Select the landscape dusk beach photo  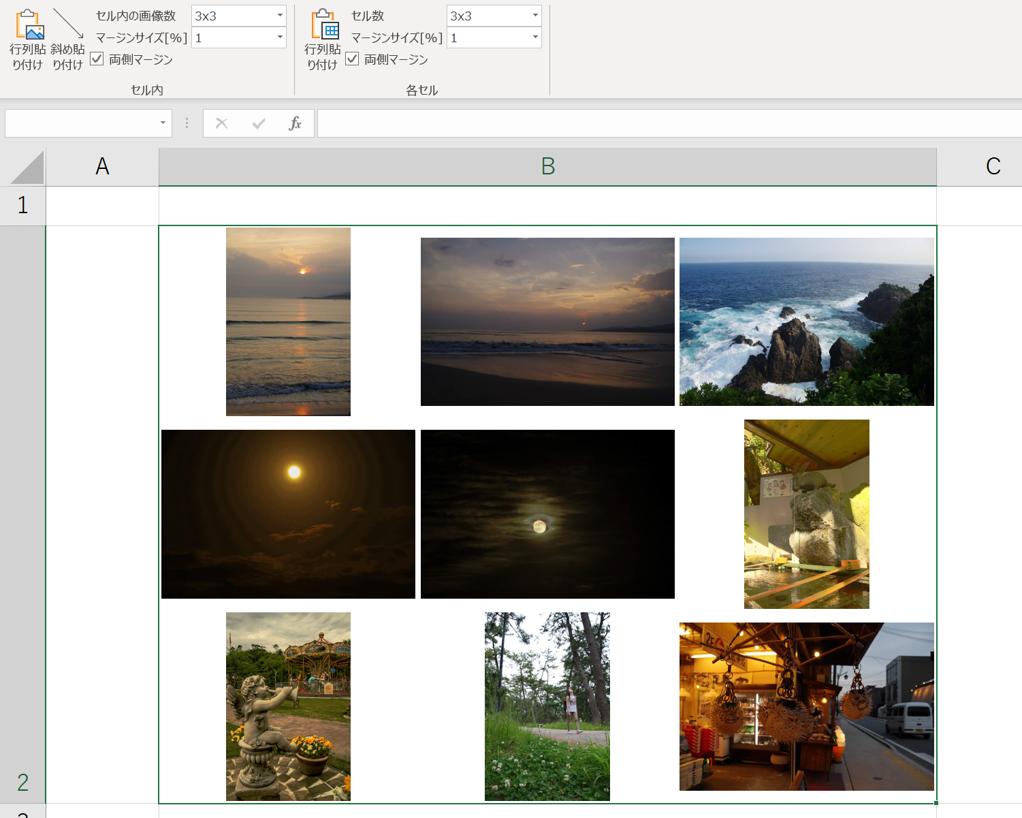547,321
